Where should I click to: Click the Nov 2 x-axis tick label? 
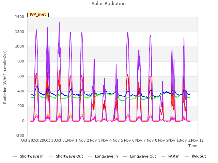pyautogui.click(x=84, y=140)
